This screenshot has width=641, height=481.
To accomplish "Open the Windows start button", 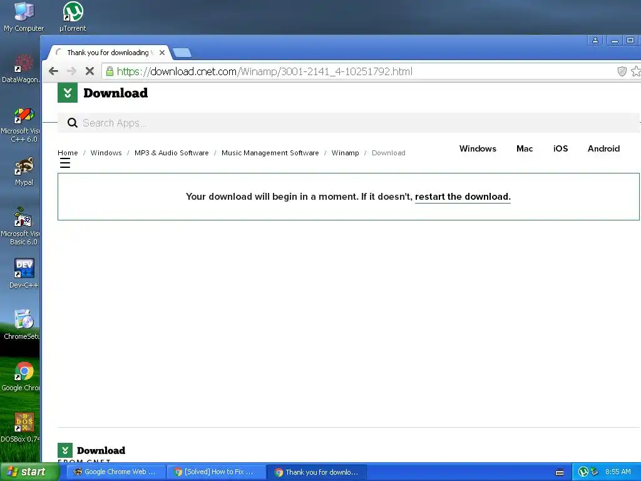I will [x=30, y=472].
